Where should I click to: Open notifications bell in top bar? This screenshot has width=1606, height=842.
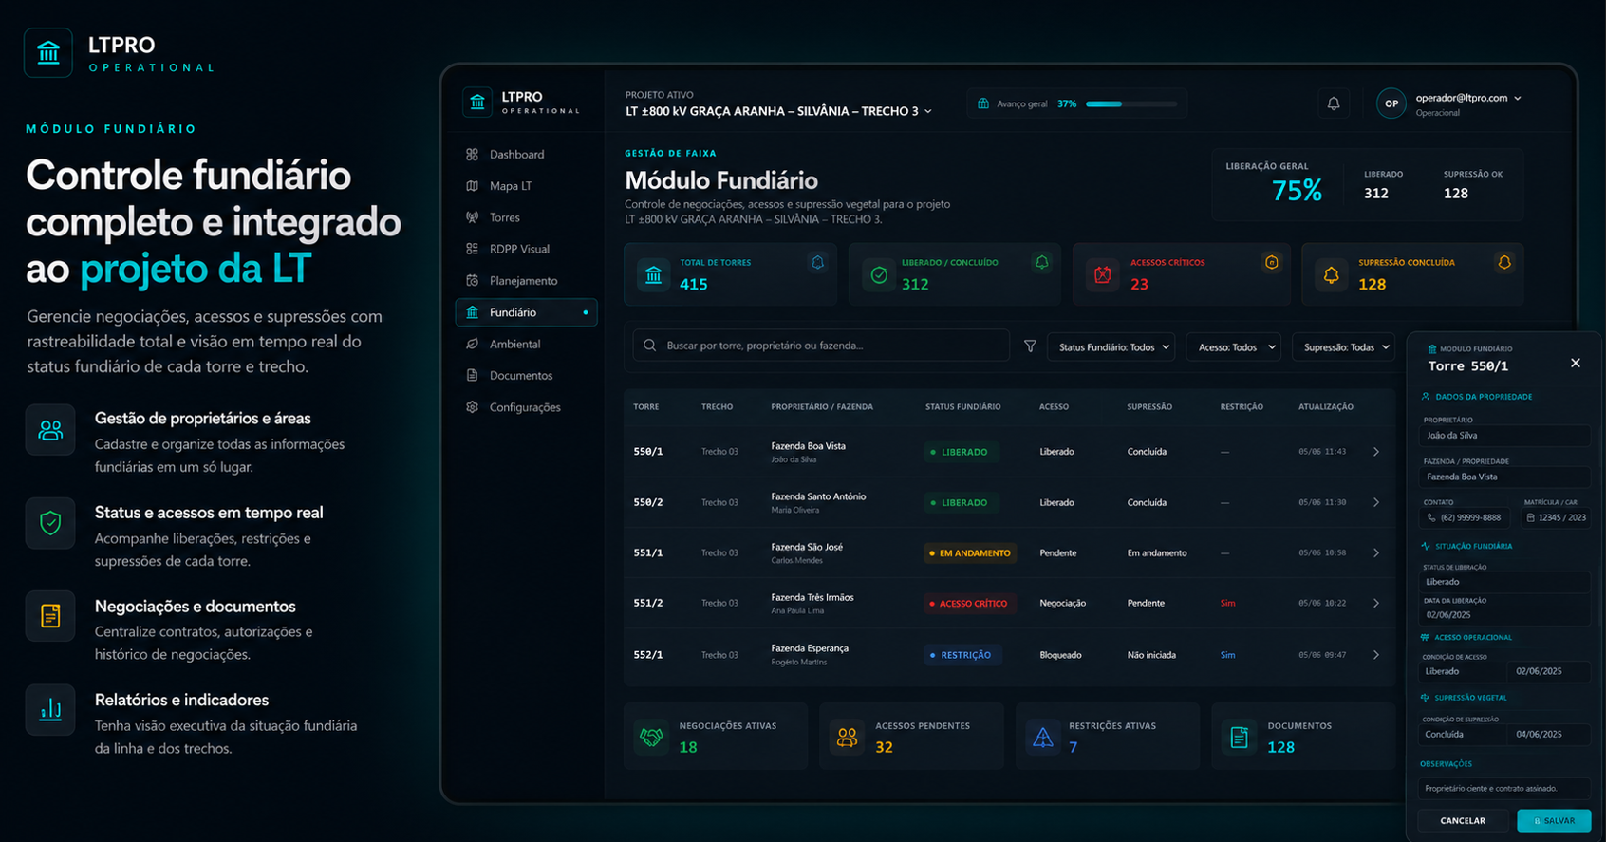coord(1333,103)
